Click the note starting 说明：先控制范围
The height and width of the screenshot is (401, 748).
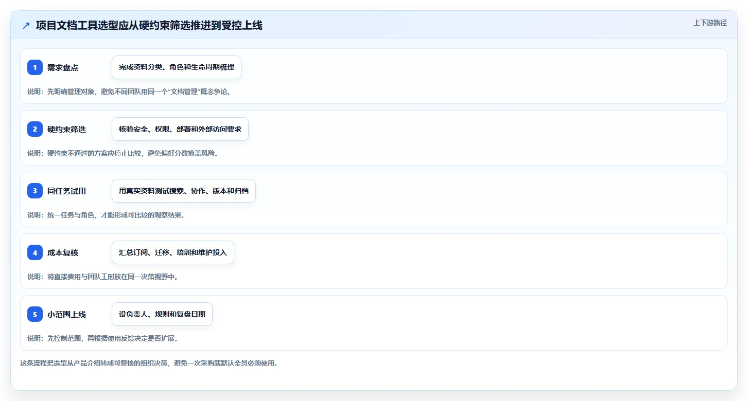102,338
